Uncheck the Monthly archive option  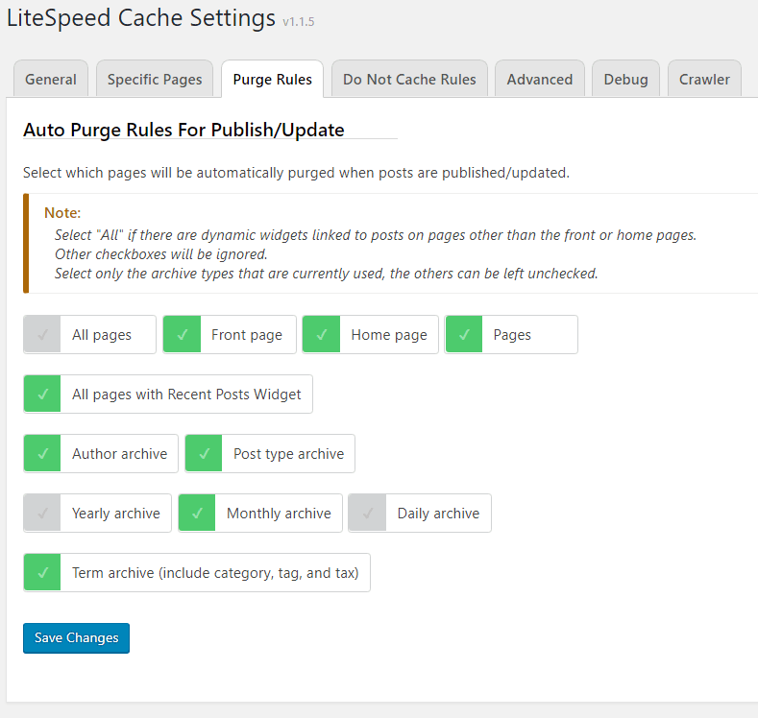coord(197,514)
